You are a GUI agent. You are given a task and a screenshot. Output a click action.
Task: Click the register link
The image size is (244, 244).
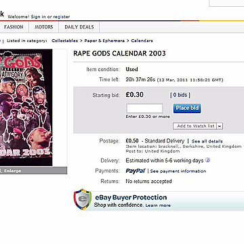coord(62,17)
